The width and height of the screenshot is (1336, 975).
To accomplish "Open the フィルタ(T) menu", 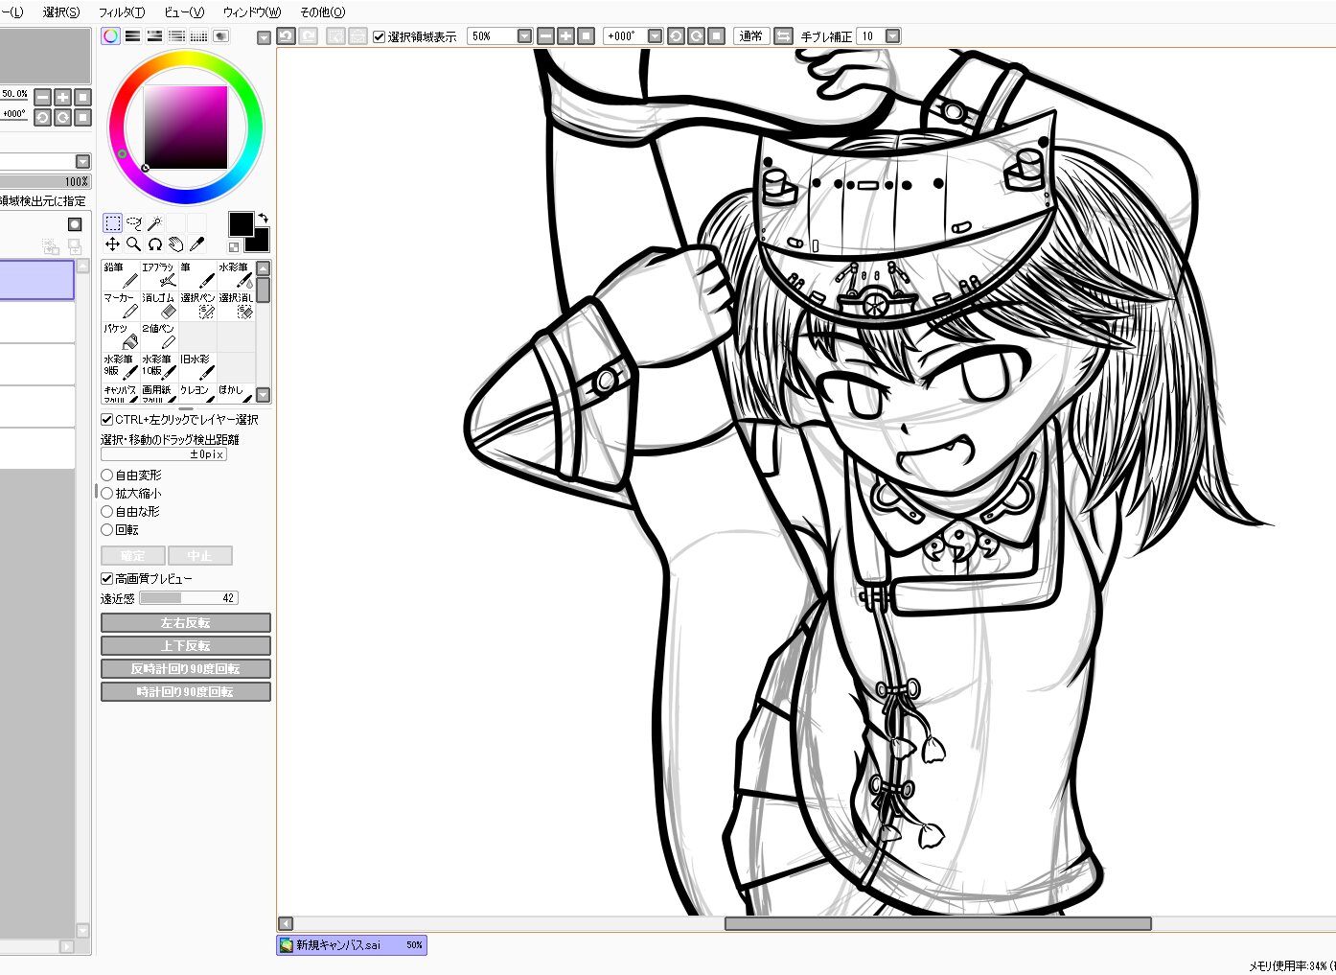I will 122,12.
